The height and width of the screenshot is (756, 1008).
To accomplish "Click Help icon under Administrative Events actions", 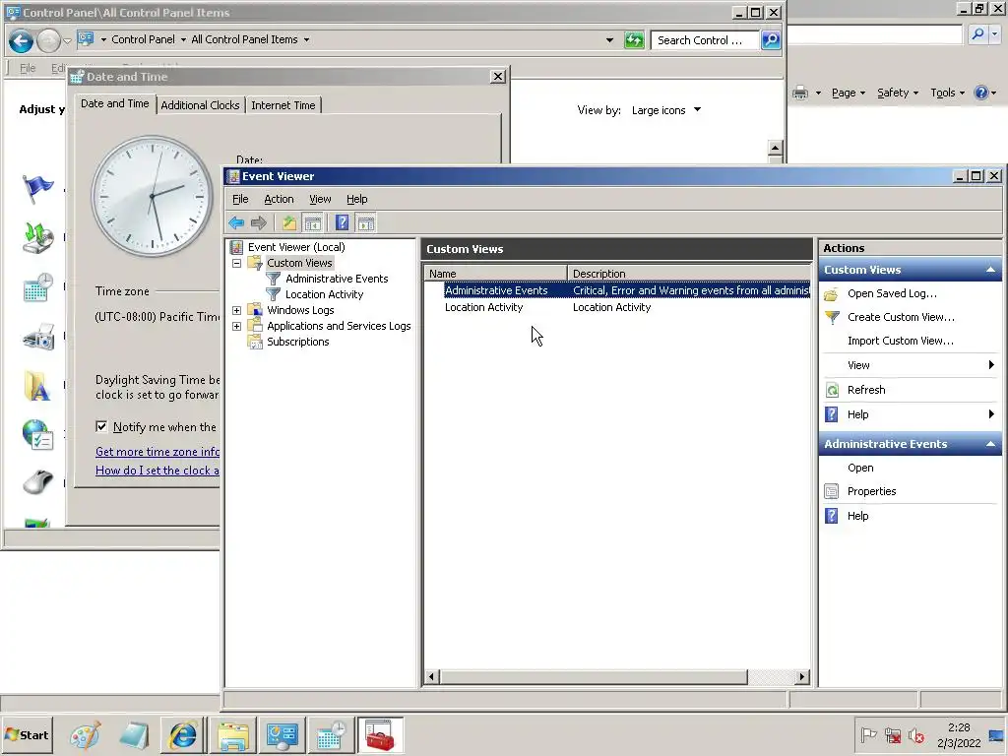I will [x=831, y=516].
